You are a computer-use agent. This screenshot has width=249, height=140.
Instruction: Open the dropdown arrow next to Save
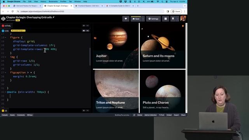click(x=143, y=19)
